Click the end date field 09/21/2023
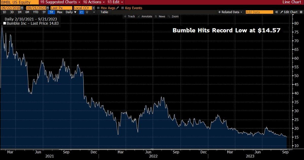The width and height of the screenshot is (304, 160). (36, 8)
